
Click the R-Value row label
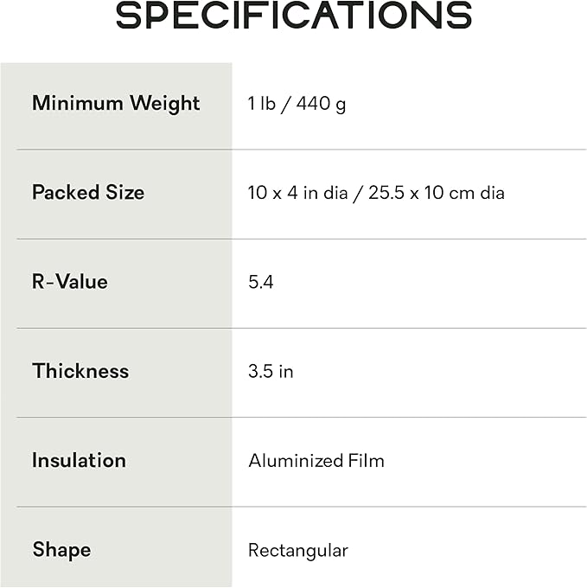(x=70, y=282)
